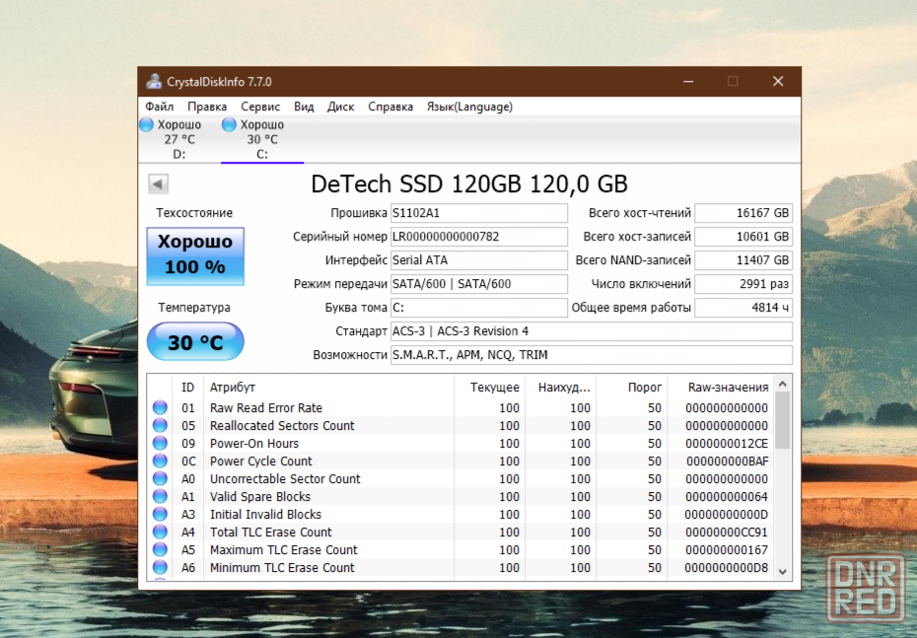Click the CrystalDiskInfo app icon in title bar
This screenshot has width=917, height=638.
tap(154, 81)
